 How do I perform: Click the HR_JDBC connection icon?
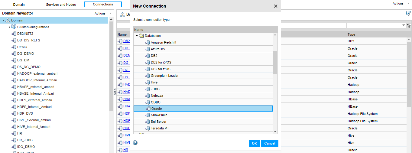pyautogui.click(x=14, y=140)
